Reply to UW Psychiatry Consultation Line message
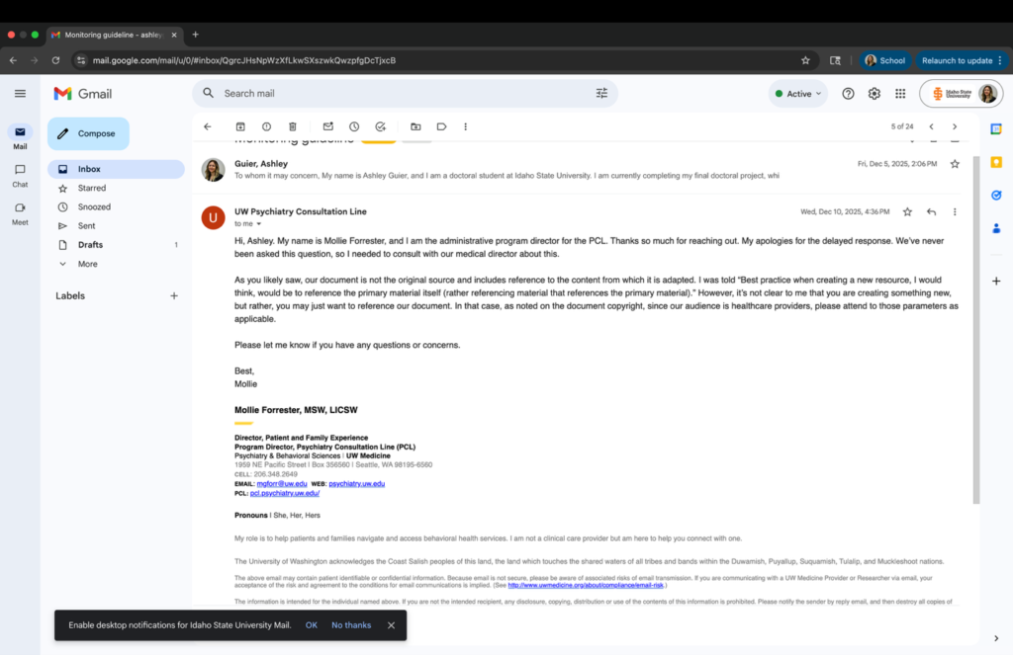This screenshot has height=655, width=1013. 931,211
